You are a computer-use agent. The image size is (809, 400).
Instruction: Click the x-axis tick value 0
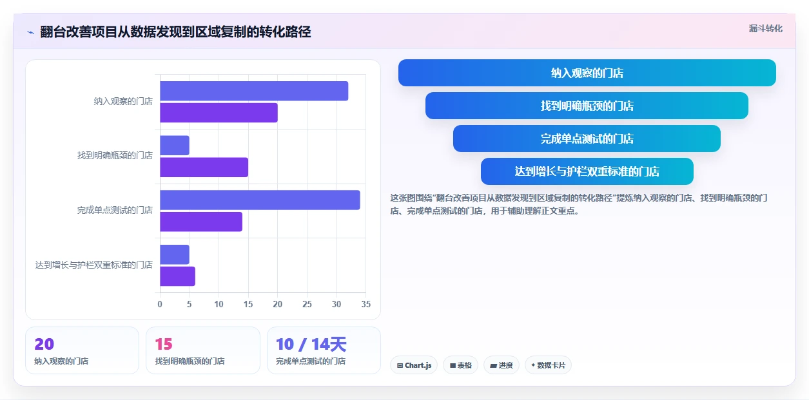pyautogui.click(x=160, y=304)
